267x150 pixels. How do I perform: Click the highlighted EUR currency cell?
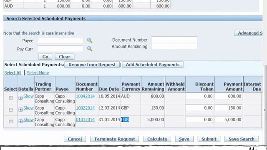(x=125, y=120)
